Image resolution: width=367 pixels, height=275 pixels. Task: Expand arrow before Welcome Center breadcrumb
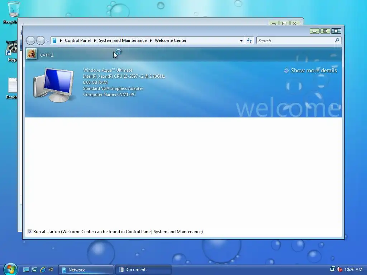tap(151, 41)
